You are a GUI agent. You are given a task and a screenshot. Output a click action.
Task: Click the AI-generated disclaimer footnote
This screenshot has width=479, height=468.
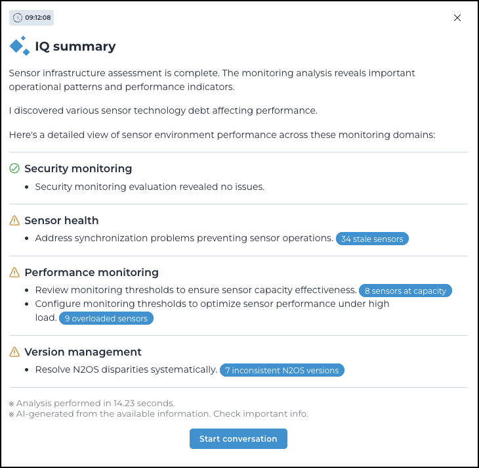tap(162, 414)
